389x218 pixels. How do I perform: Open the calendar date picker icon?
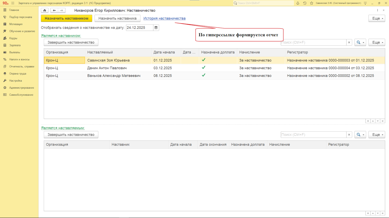(x=156, y=28)
